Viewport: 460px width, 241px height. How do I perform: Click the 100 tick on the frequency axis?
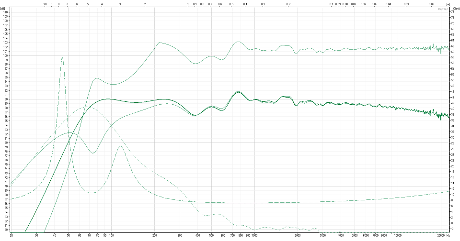point(111,236)
